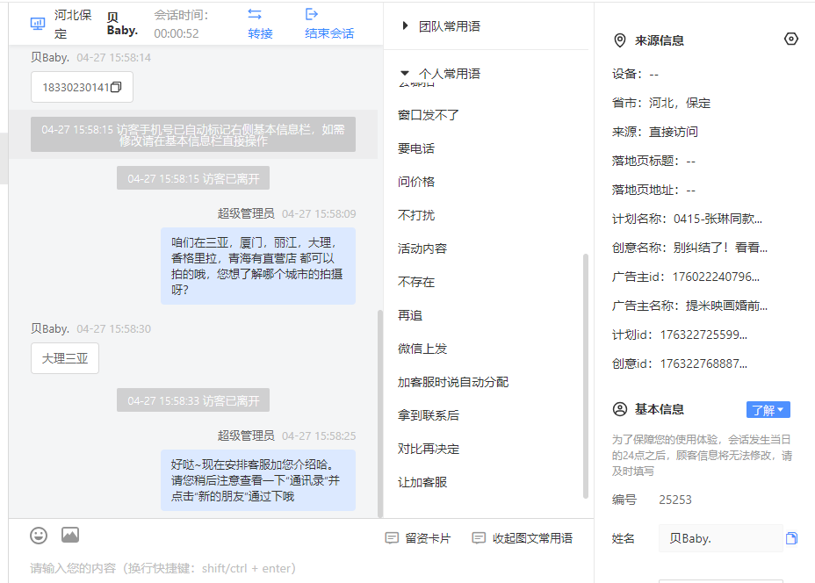Click the copy icon beside name 贝Baby.
Image resolution: width=815 pixels, height=583 pixels.
click(791, 538)
